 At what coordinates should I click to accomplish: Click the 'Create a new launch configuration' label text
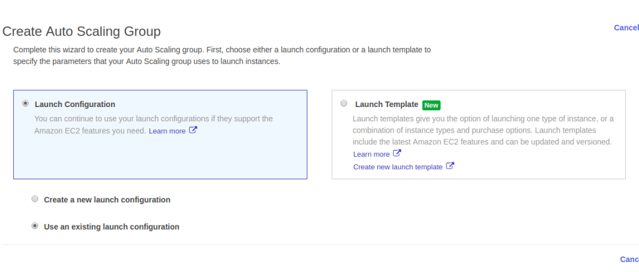pos(107,200)
